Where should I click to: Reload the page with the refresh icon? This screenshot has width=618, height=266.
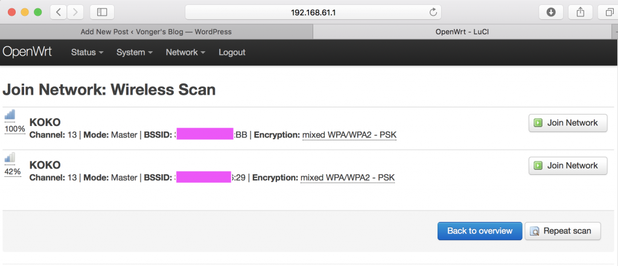pos(433,12)
